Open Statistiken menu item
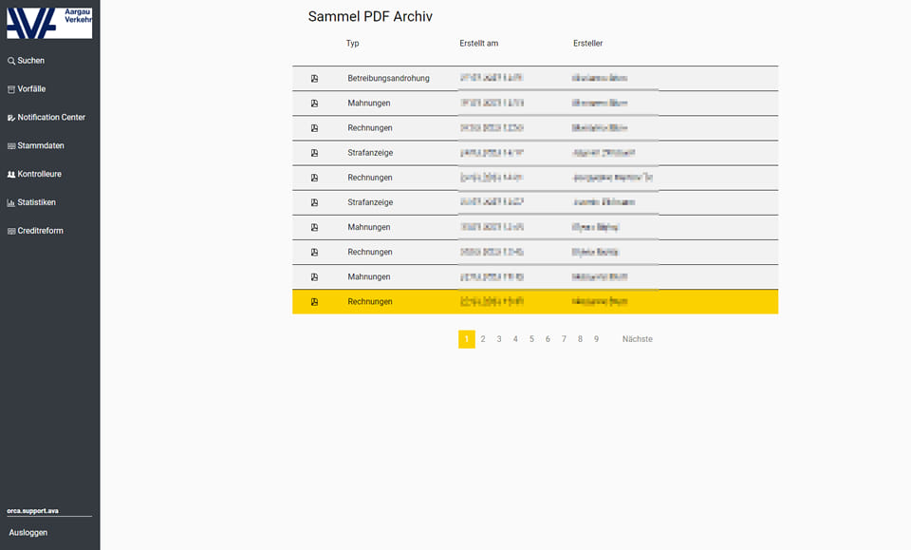 pyautogui.click(x=36, y=203)
